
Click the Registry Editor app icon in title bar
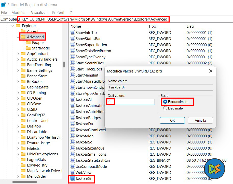coord(3,5)
